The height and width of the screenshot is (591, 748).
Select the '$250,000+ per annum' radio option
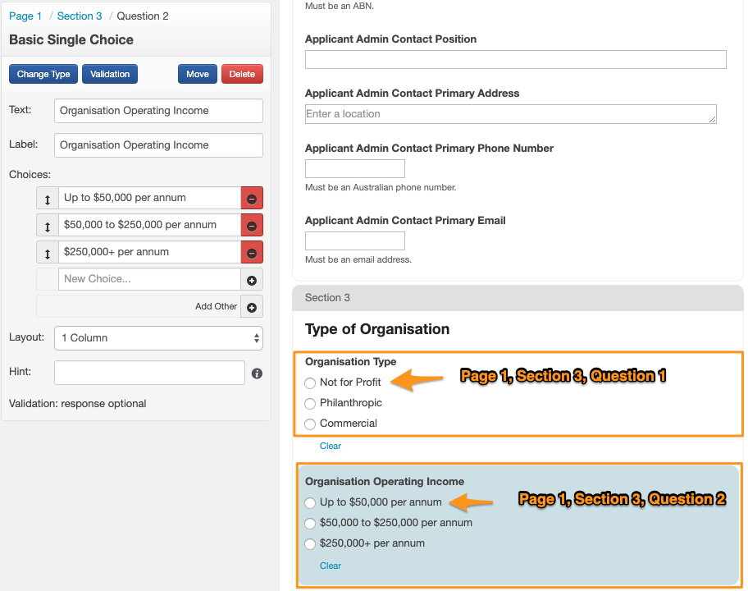coord(310,544)
